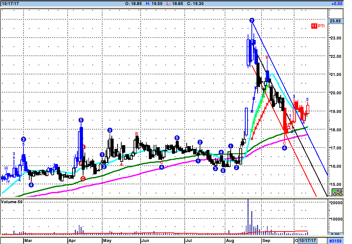The height and width of the screenshot is (244, 352).
Task: Click the highlighted 10/17/17 date on time axis
Action: 307,240
